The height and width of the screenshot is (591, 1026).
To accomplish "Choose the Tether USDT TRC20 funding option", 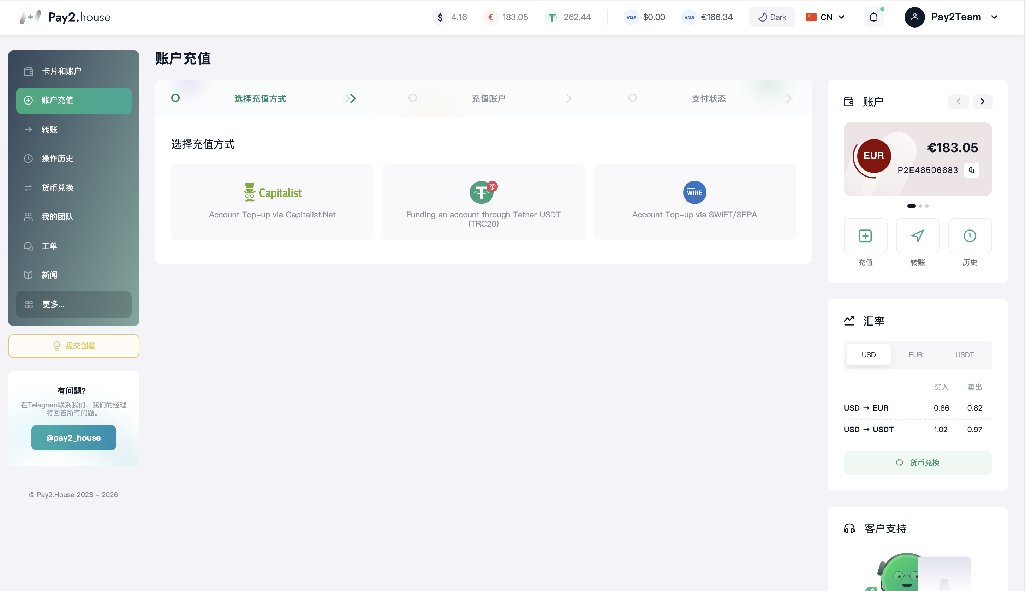I will tap(483, 202).
